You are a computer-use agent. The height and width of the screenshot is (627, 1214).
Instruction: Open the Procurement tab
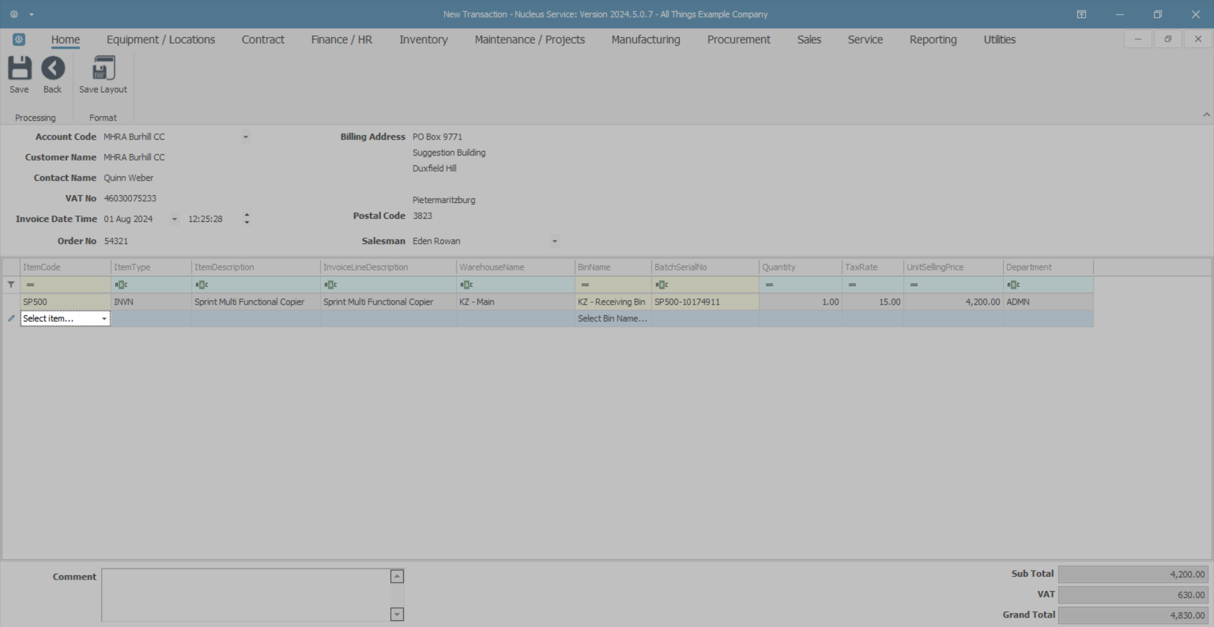(739, 39)
